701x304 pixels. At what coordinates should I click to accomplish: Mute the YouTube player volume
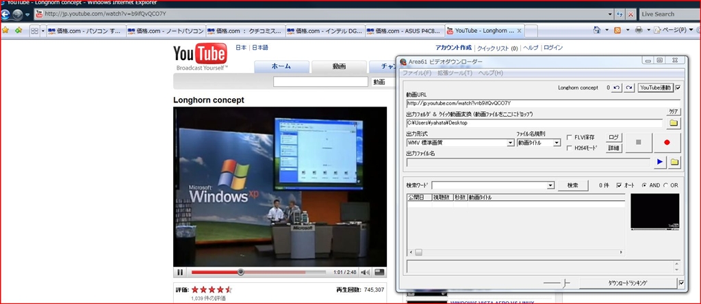[366, 273]
